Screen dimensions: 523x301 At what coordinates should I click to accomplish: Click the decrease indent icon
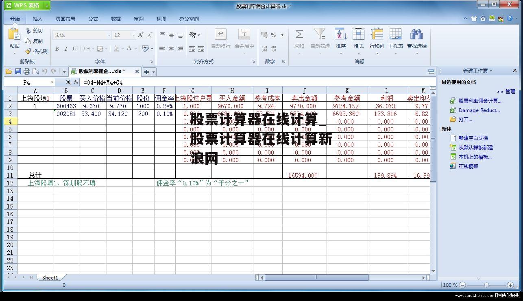pyautogui.click(x=192, y=49)
